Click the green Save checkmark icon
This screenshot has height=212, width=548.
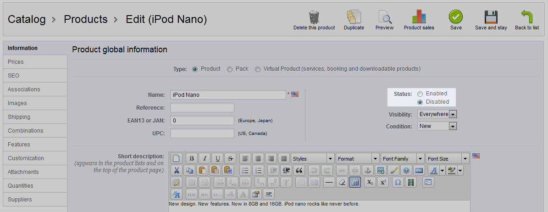coord(456,17)
